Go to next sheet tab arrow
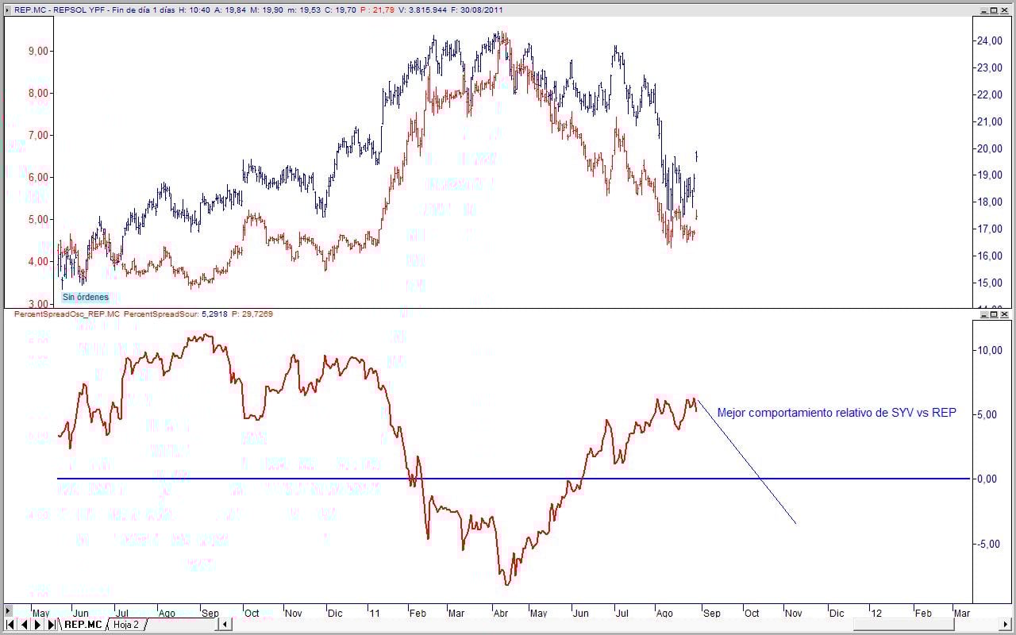 click(x=37, y=624)
